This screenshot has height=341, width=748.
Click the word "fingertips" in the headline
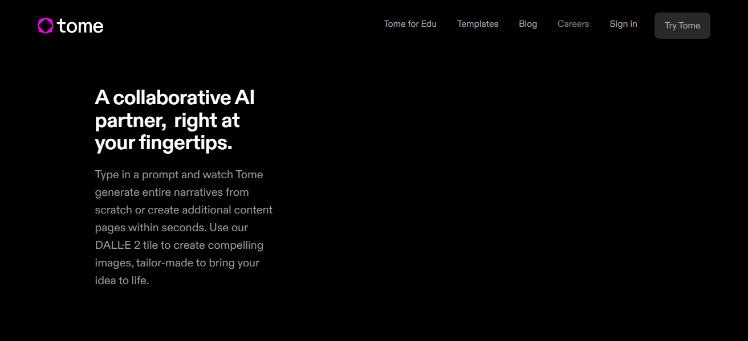tap(182, 143)
